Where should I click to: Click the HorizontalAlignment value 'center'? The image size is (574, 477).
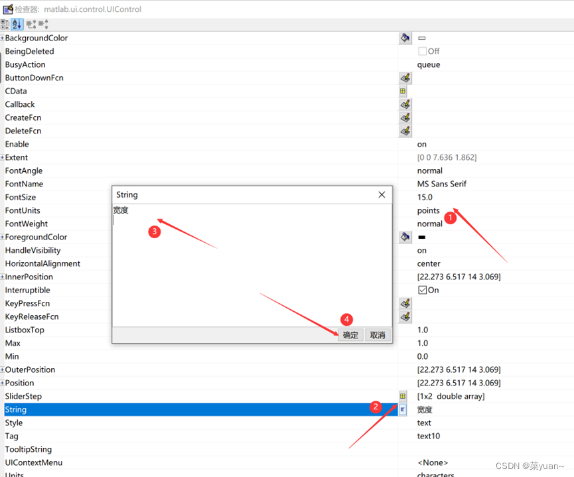point(429,263)
